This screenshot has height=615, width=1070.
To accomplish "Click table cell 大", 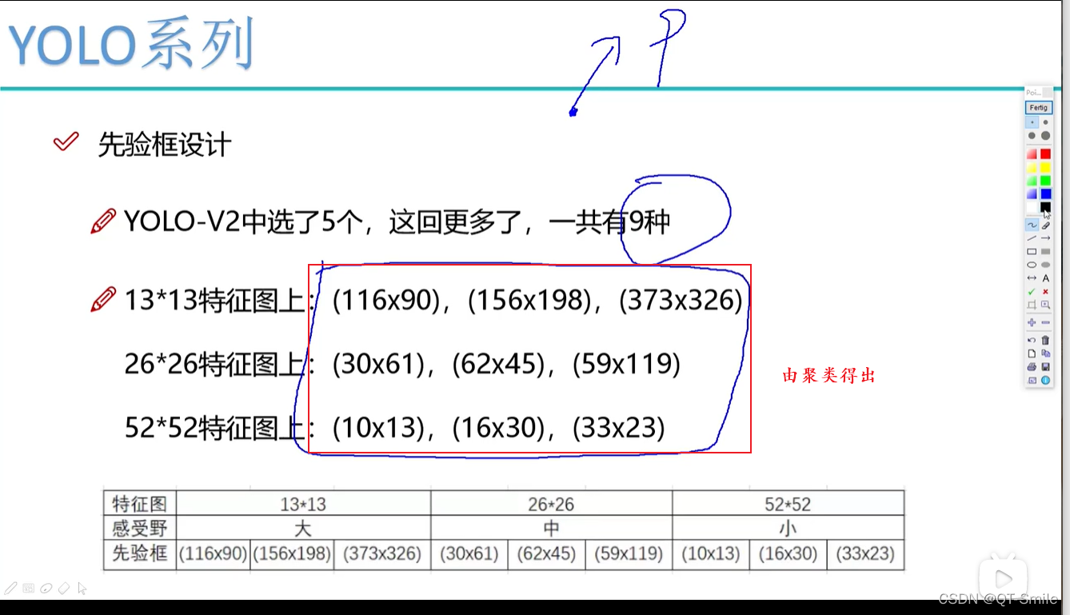I will pyautogui.click(x=303, y=528).
